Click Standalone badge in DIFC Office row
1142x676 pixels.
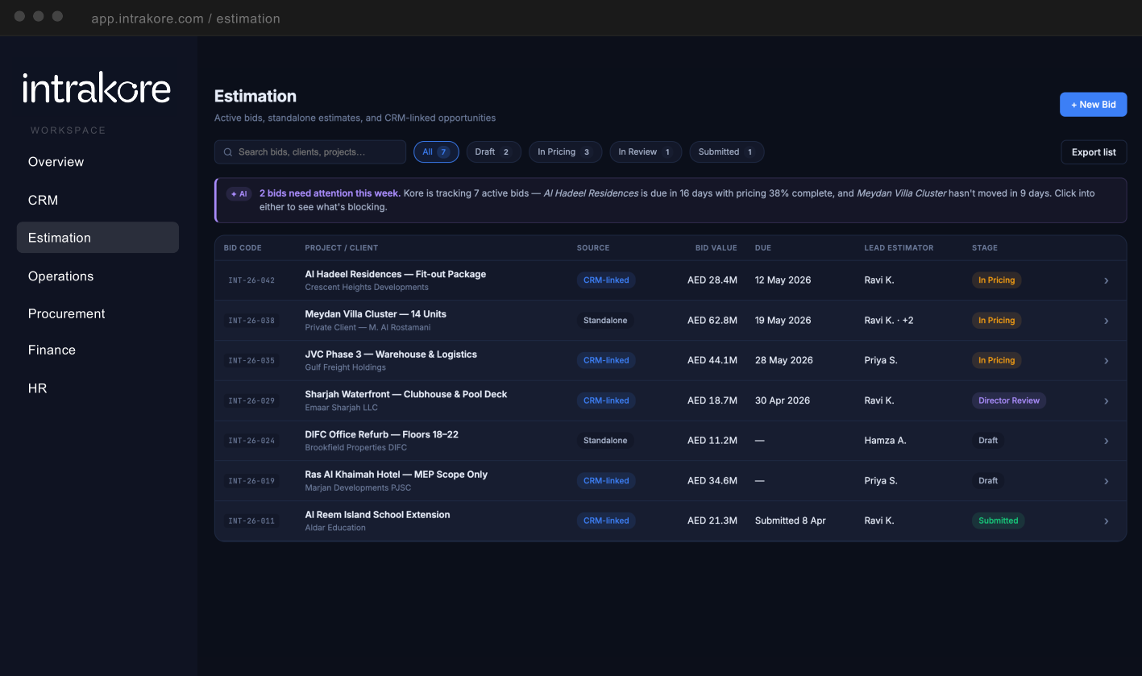[605, 441]
